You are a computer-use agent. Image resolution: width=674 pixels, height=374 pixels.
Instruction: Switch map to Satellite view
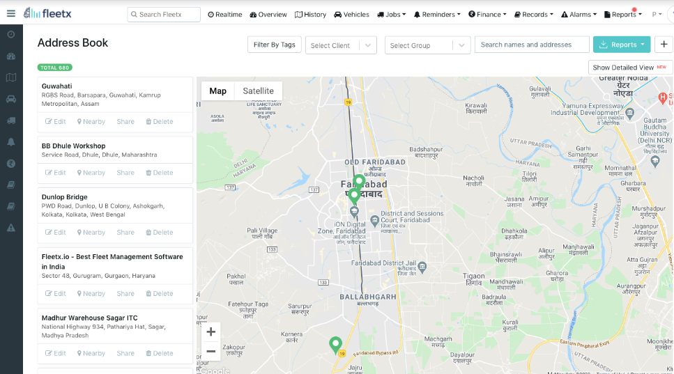(x=259, y=91)
